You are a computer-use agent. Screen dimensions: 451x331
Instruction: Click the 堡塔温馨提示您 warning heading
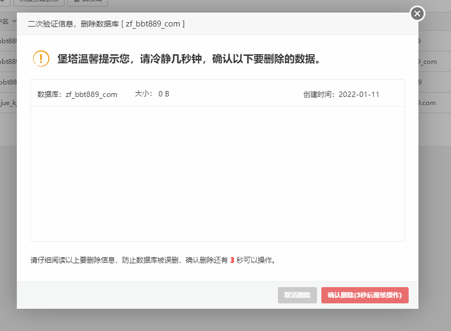188,59
